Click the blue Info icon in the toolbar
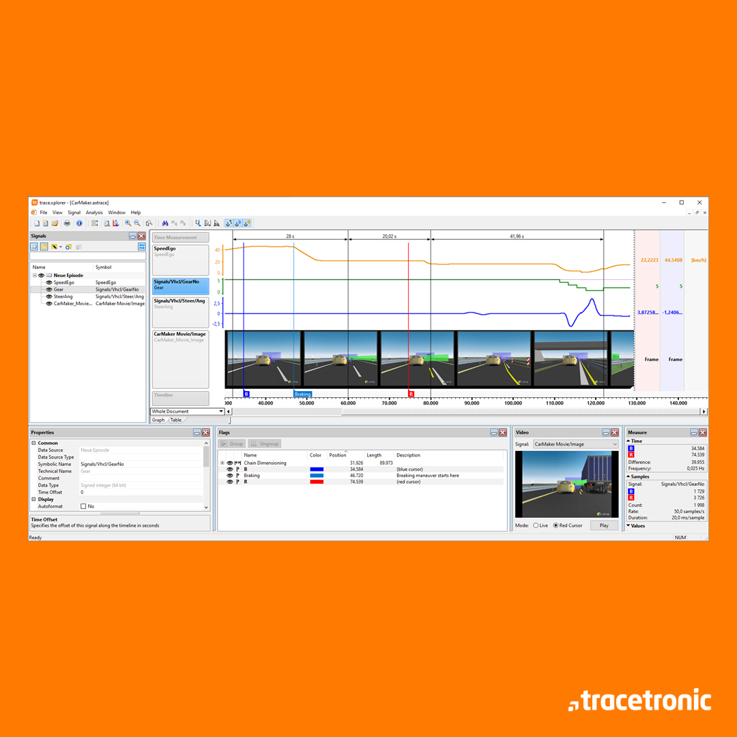This screenshot has height=737, width=737. tap(79, 223)
